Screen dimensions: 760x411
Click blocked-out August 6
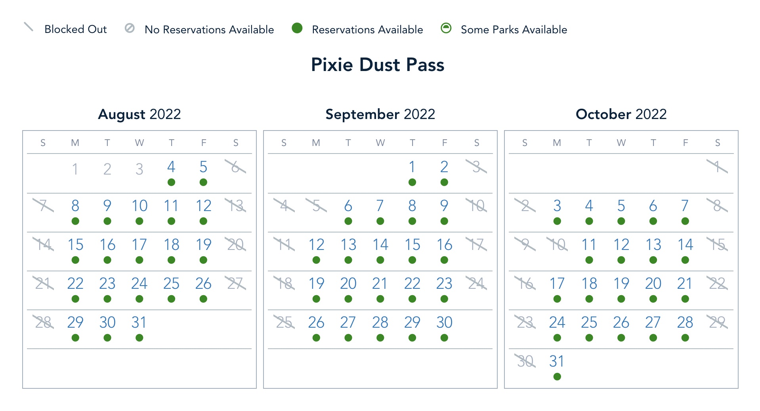pos(235,167)
